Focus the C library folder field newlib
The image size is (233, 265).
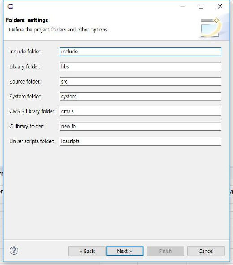pyautogui.click(x=140, y=126)
